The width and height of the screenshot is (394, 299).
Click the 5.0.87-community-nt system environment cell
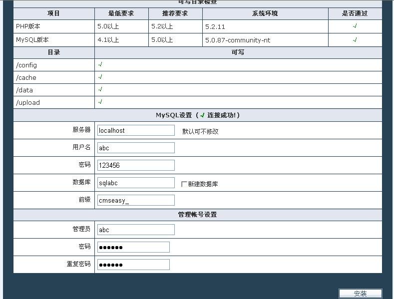click(265, 40)
